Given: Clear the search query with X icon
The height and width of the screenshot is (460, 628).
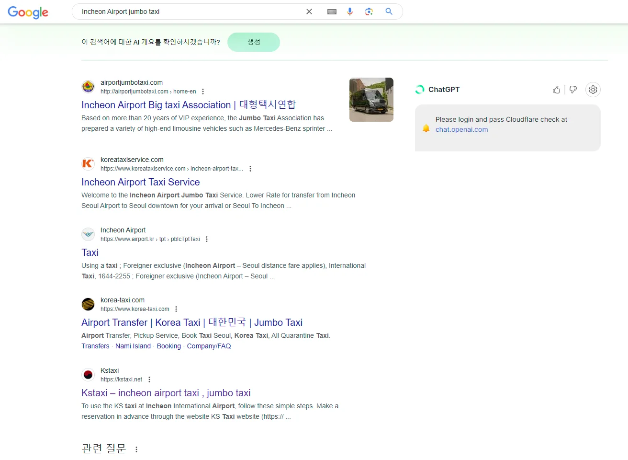Looking at the screenshot, I should coord(309,11).
